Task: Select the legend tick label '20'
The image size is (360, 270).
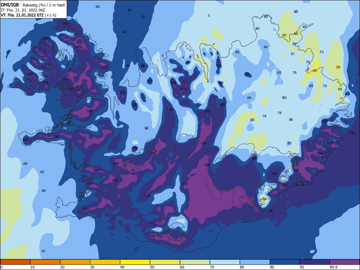Action: (x=62, y=267)
